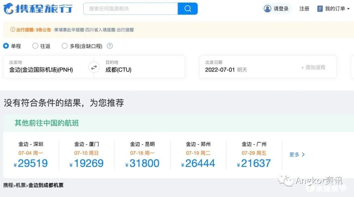Viewport: 354px width, 197px height.
Task: Expand 更多 recommended flights chevron
Action: click(303, 154)
